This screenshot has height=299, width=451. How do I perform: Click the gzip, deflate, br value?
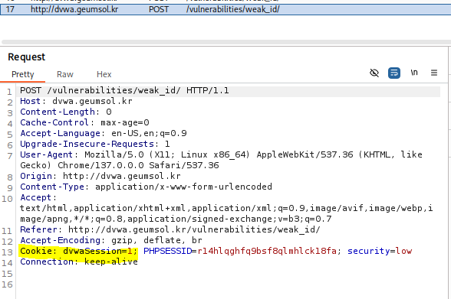pos(156,240)
